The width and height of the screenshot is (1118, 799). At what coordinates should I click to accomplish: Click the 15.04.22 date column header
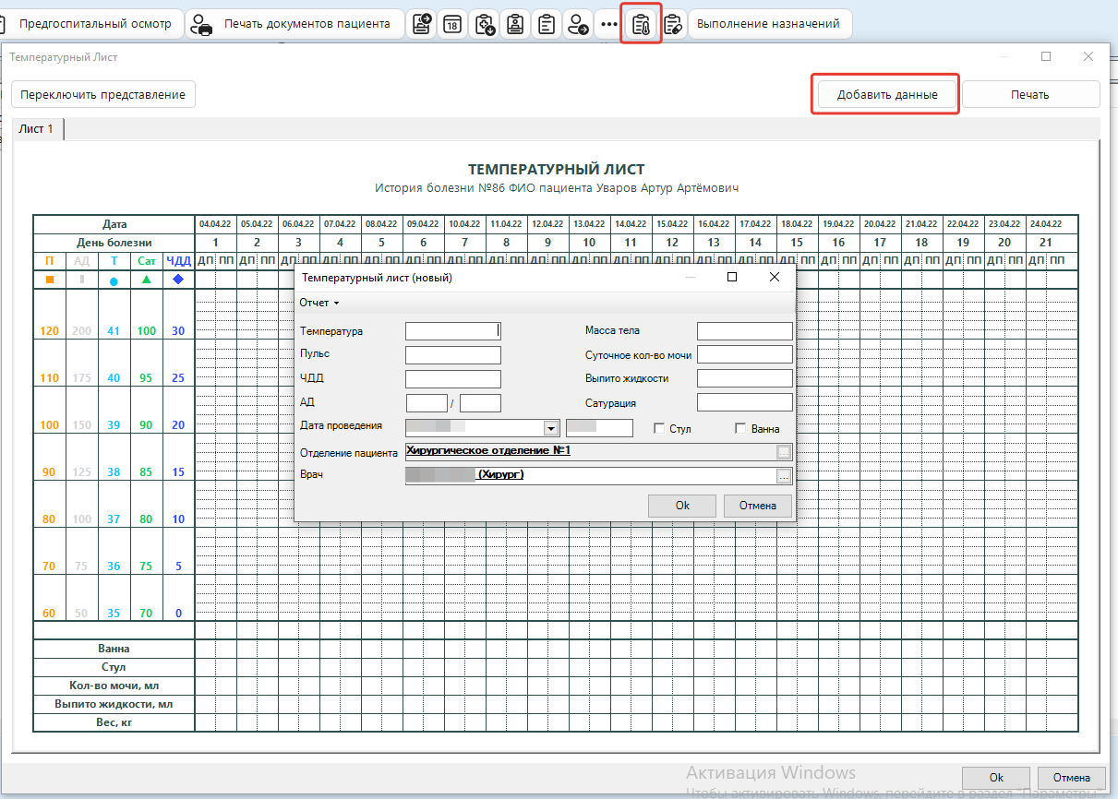(672, 224)
